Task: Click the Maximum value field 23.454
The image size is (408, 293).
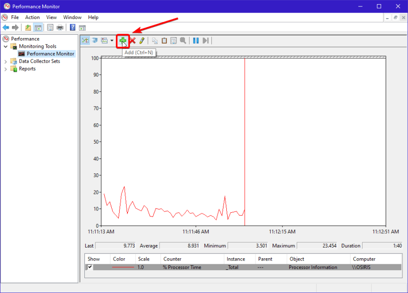Action: click(317, 246)
